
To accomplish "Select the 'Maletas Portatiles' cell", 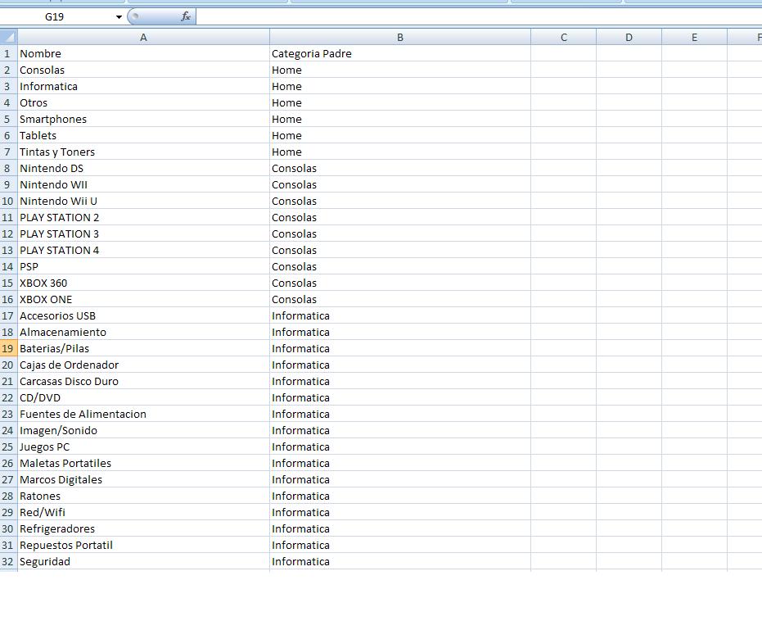I will (143, 464).
